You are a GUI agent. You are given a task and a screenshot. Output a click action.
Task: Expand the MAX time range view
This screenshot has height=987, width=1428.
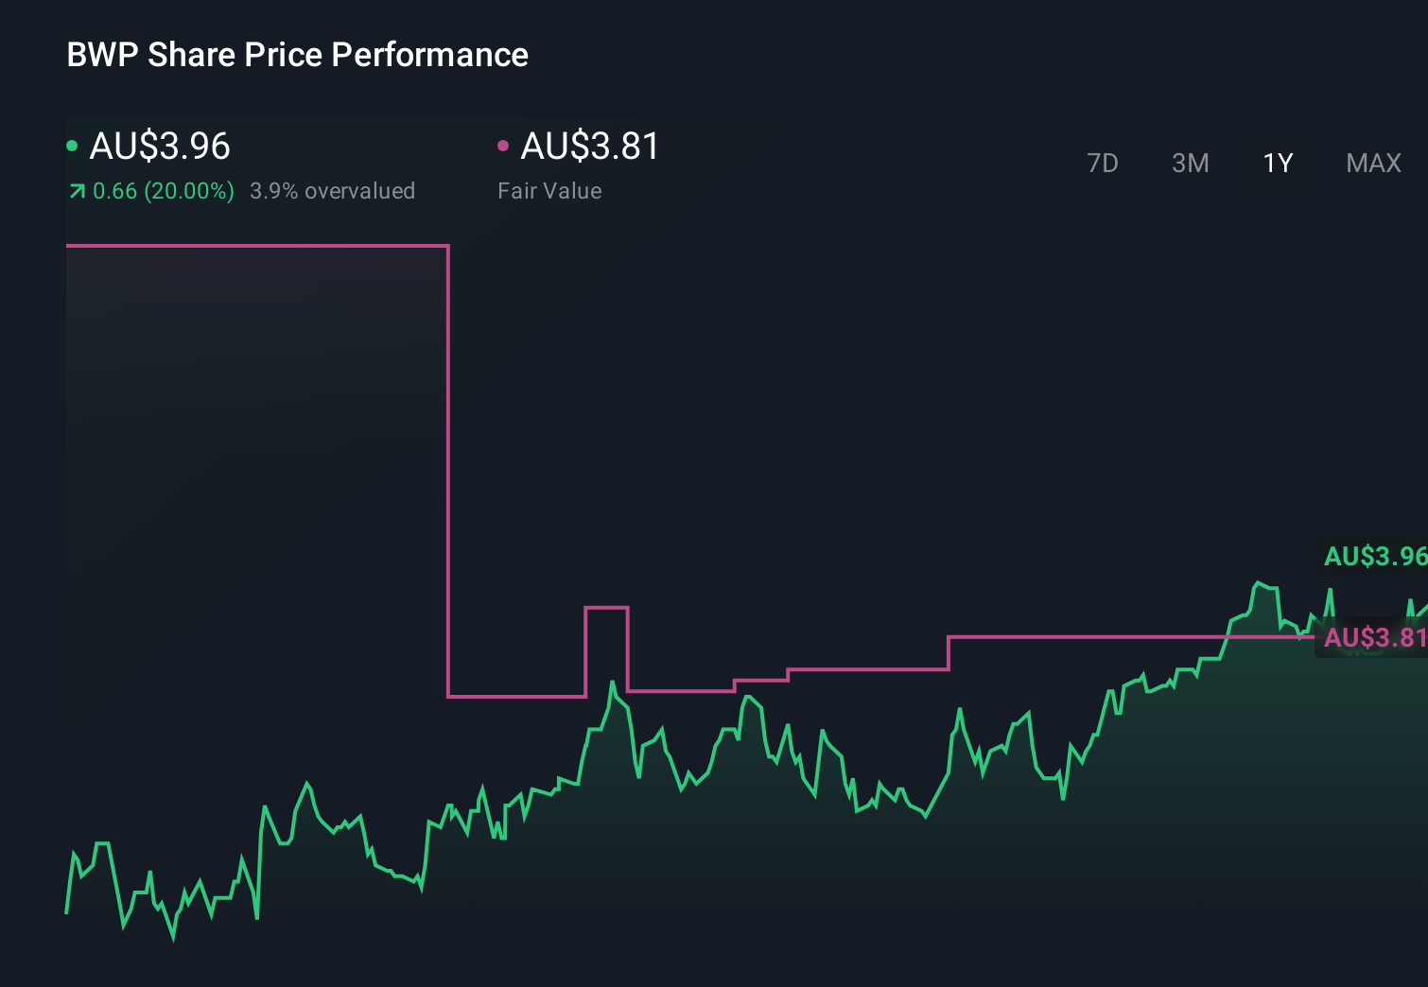coord(1373,163)
